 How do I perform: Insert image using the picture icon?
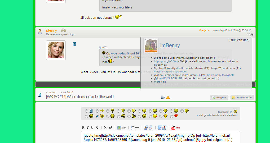pos(119,128)
